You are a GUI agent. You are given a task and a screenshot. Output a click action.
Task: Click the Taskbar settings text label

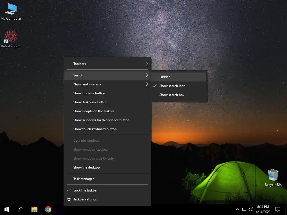(85, 199)
